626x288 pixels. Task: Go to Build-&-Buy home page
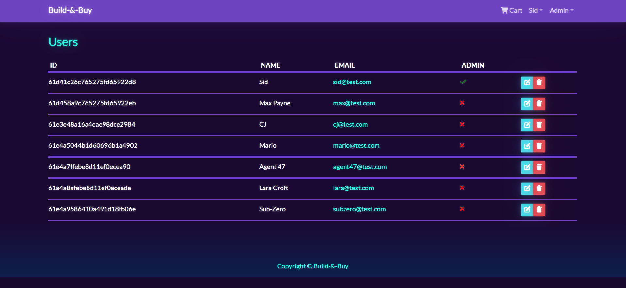[x=70, y=10]
